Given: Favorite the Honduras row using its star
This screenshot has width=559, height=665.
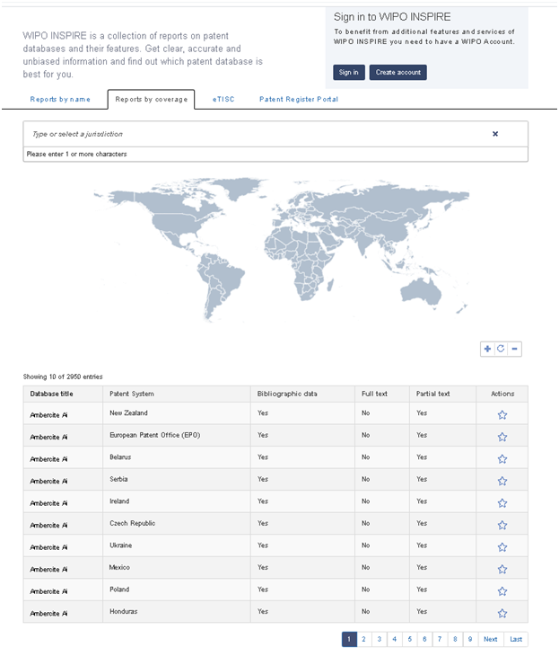Looking at the screenshot, I should click(502, 613).
